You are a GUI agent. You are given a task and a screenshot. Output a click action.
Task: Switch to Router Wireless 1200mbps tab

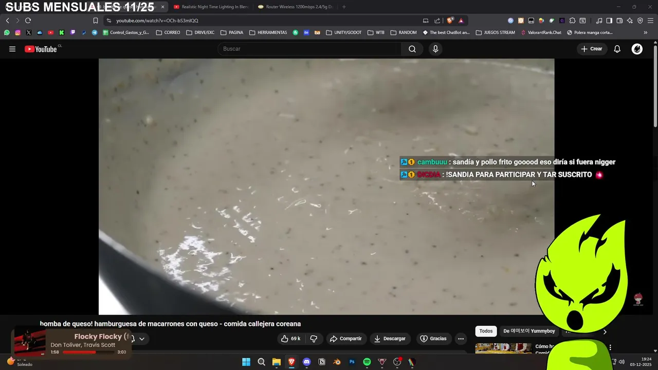(x=296, y=7)
